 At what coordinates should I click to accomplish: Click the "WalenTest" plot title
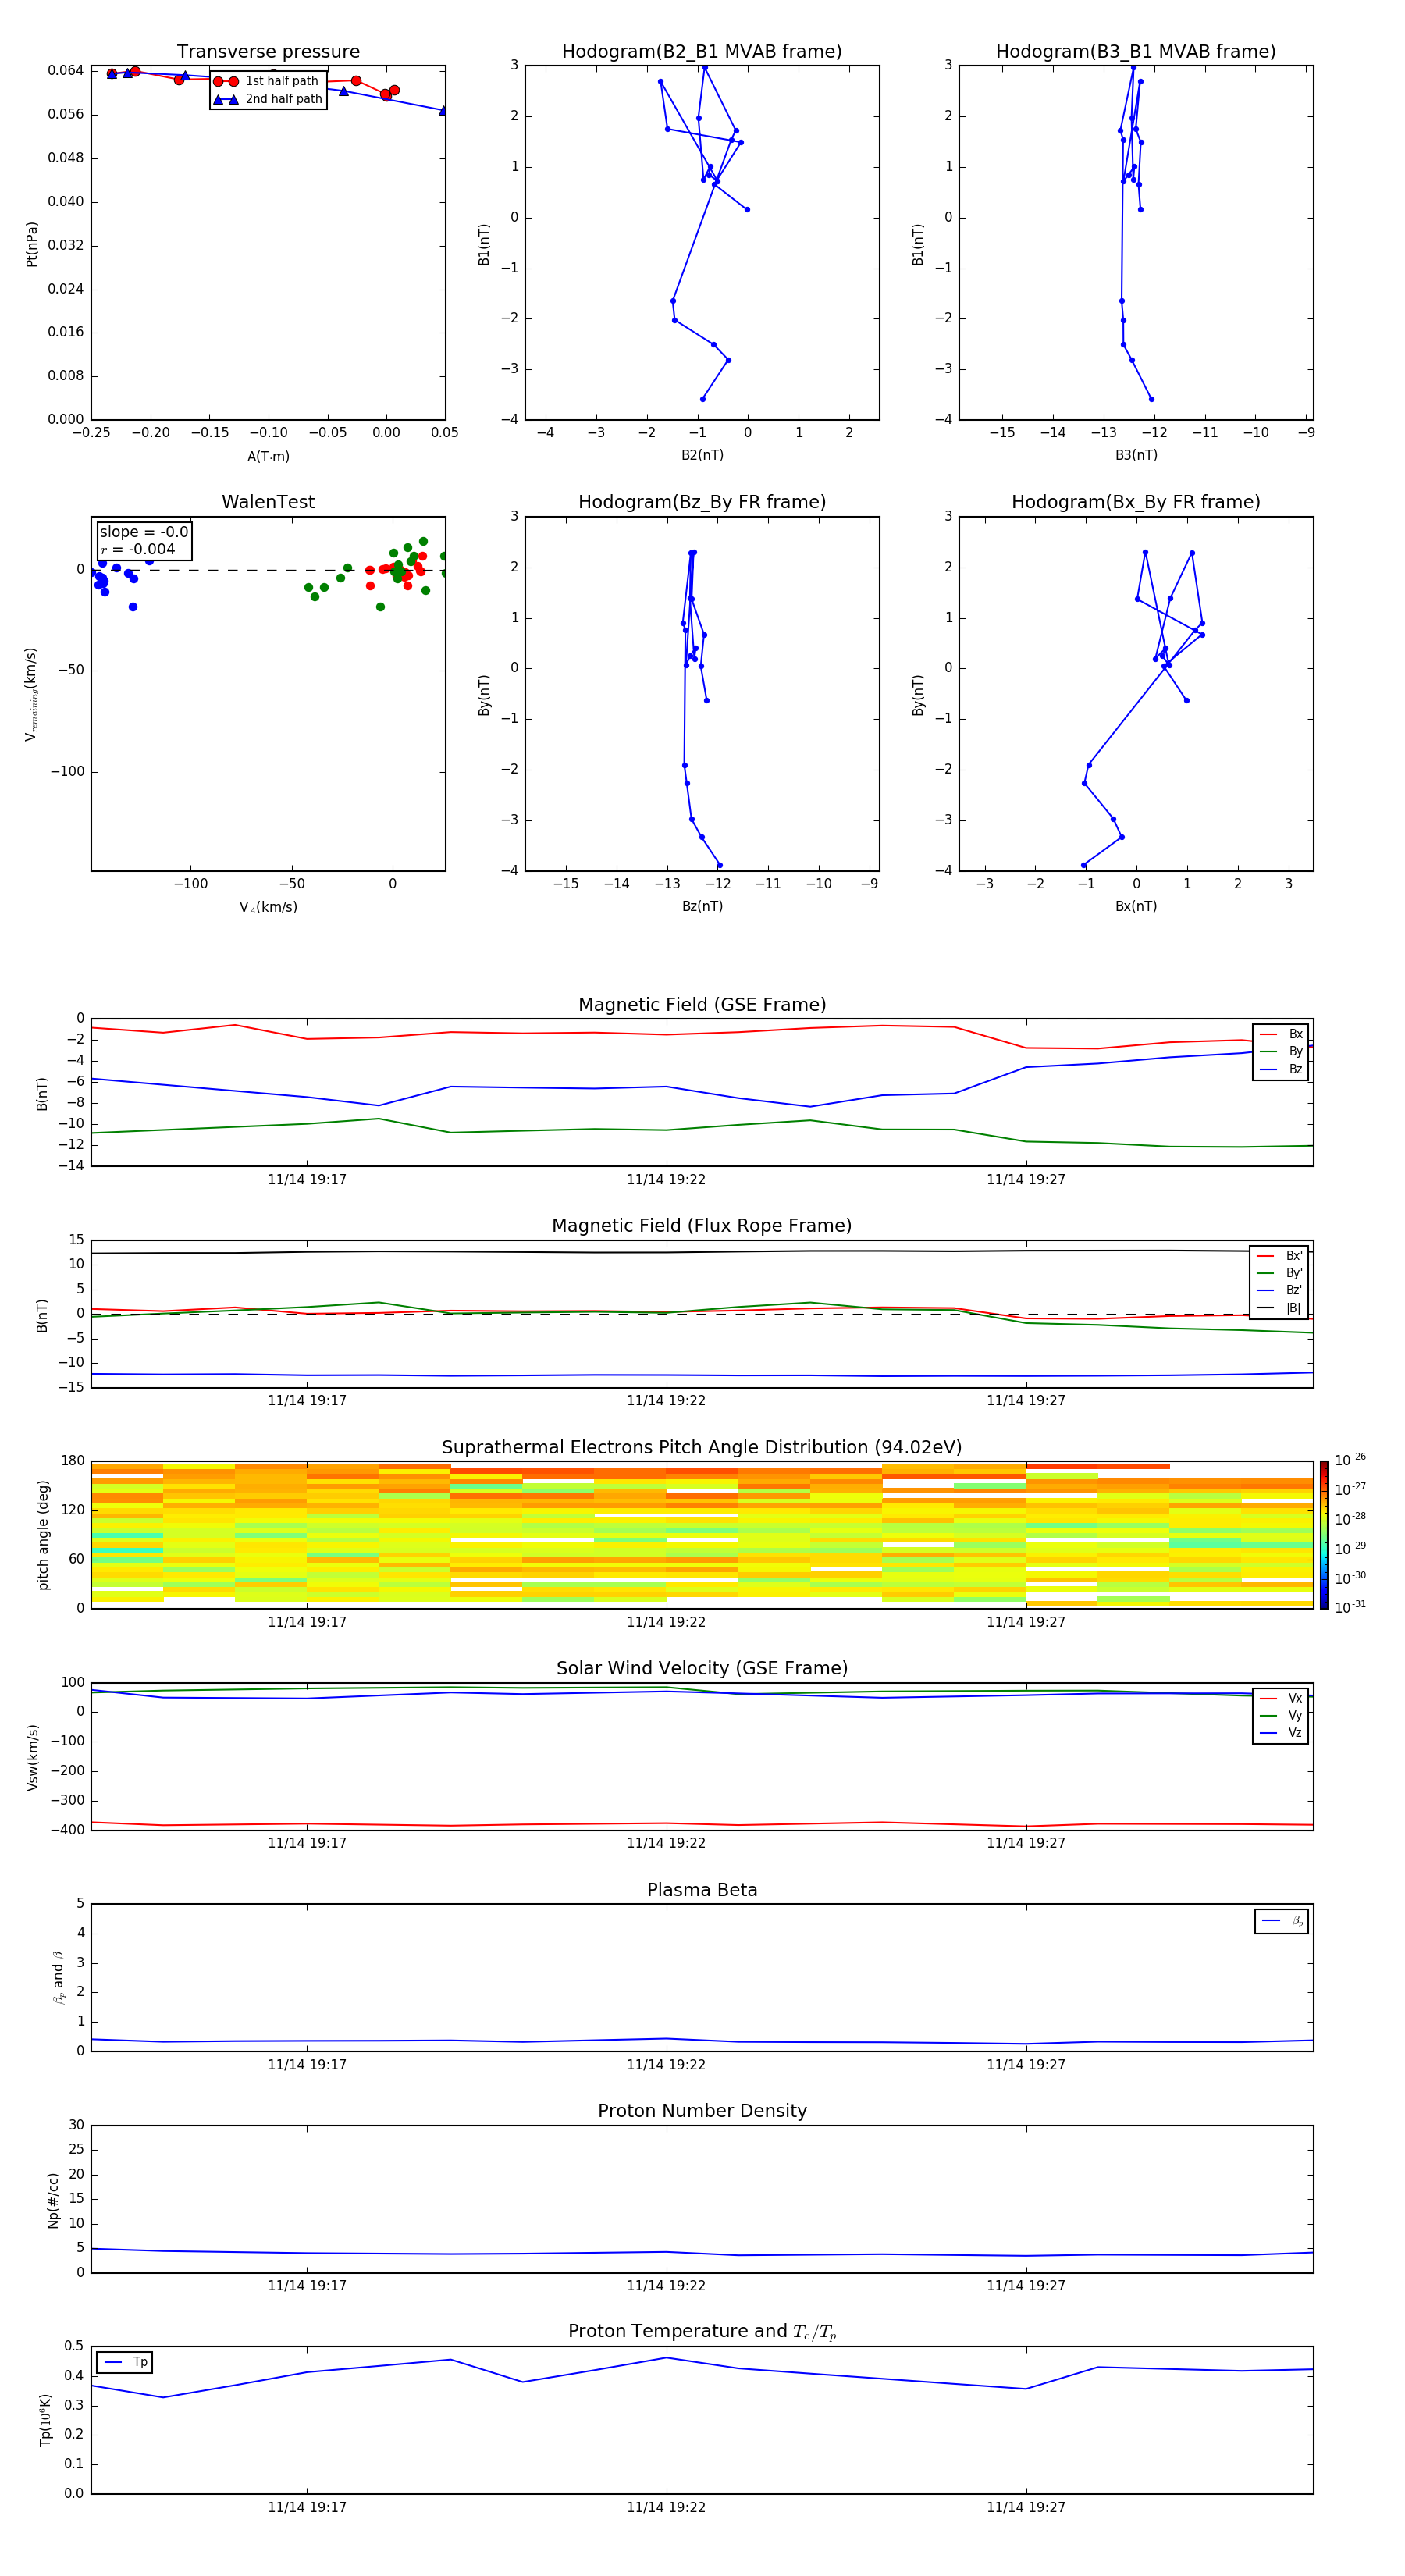(x=268, y=502)
